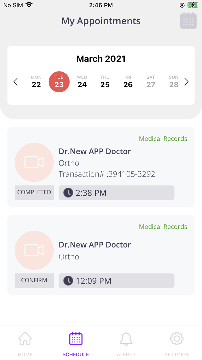The height and width of the screenshot is (360, 202).
Task: Select the Schedule calendar icon in bottom bar
Action: coord(76,338)
